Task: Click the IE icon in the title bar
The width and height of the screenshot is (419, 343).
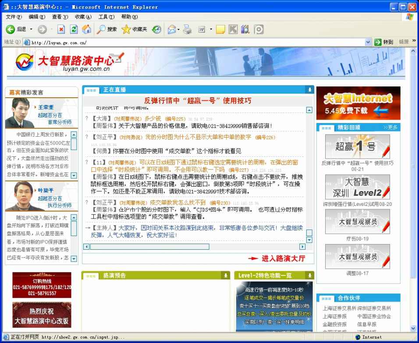Action: [x=6, y=7]
